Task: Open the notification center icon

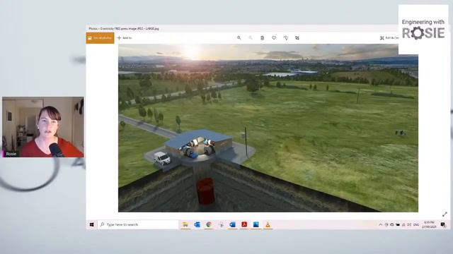Action: (x=443, y=224)
